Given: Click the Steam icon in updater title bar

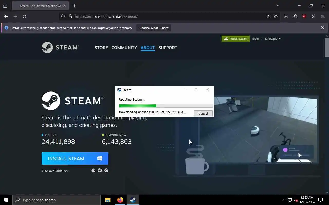Looking at the screenshot, I should [119, 90].
